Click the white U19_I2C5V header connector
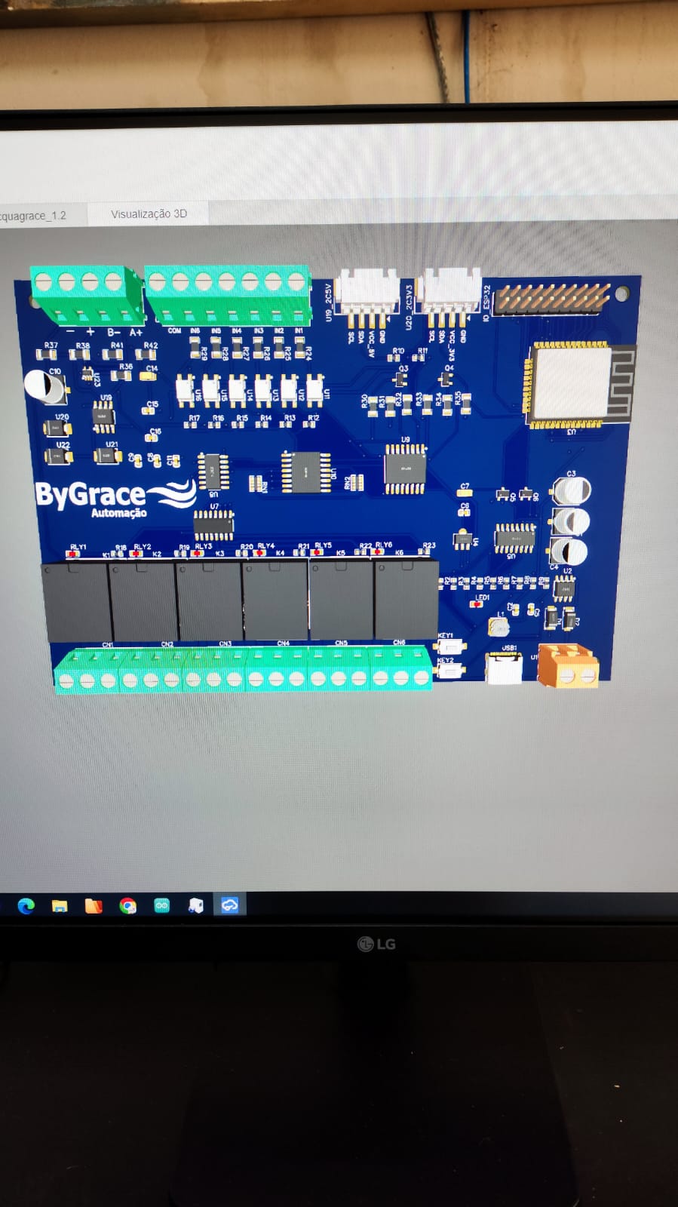The width and height of the screenshot is (678, 1207). [367, 292]
